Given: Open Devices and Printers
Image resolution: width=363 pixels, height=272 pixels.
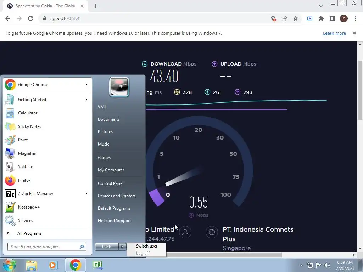Looking at the screenshot, I should [117, 196].
